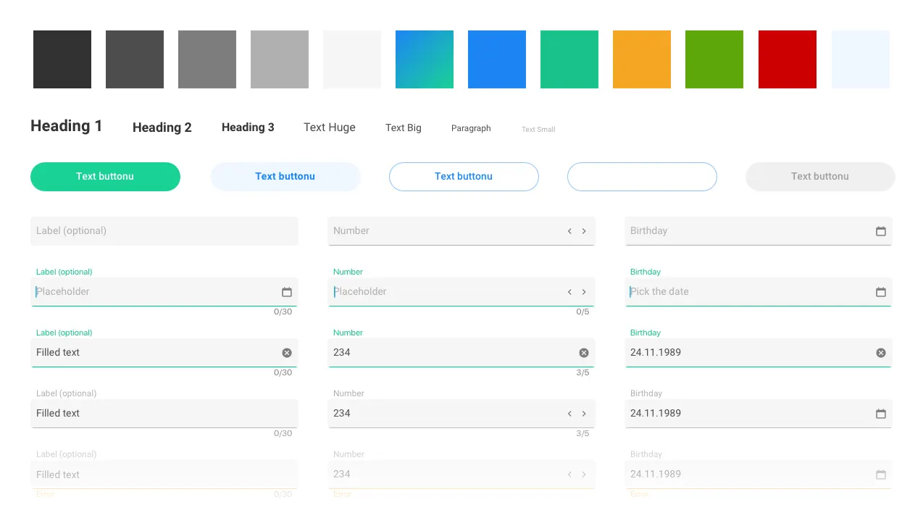Select the pale blue swatch at the end
The width and height of the screenshot is (923, 518).
(x=861, y=59)
